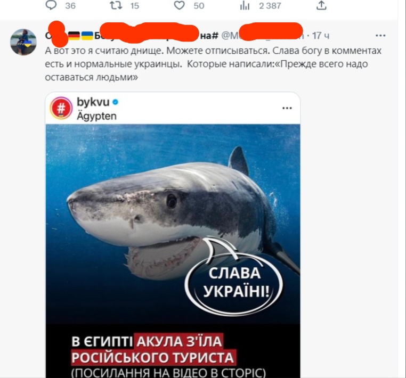
Task: Open the view analytics bar chart icon
Action: click(x=245, y=5)
